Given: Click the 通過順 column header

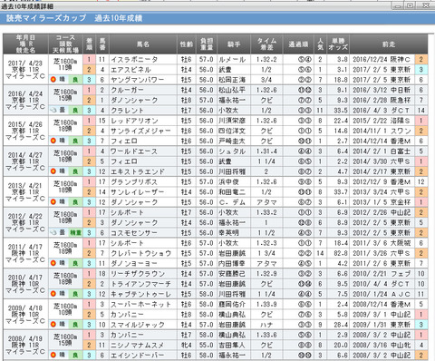Looking at the screenshot, I should [x=298, y=44].
